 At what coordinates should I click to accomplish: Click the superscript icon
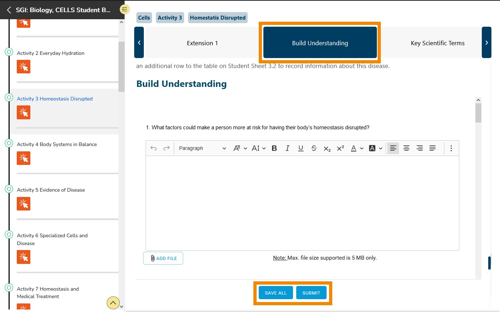tap(340, 148)
